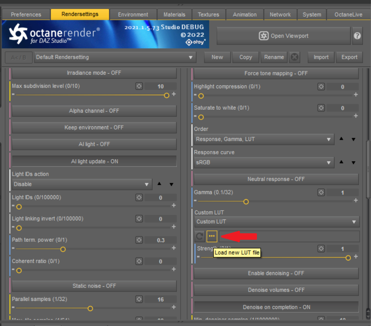Image resolution: width=371 pixels, height=326 pixels.
Task: Click Open Viewport button
Action: pyautogui.click(x=284, y=36)
